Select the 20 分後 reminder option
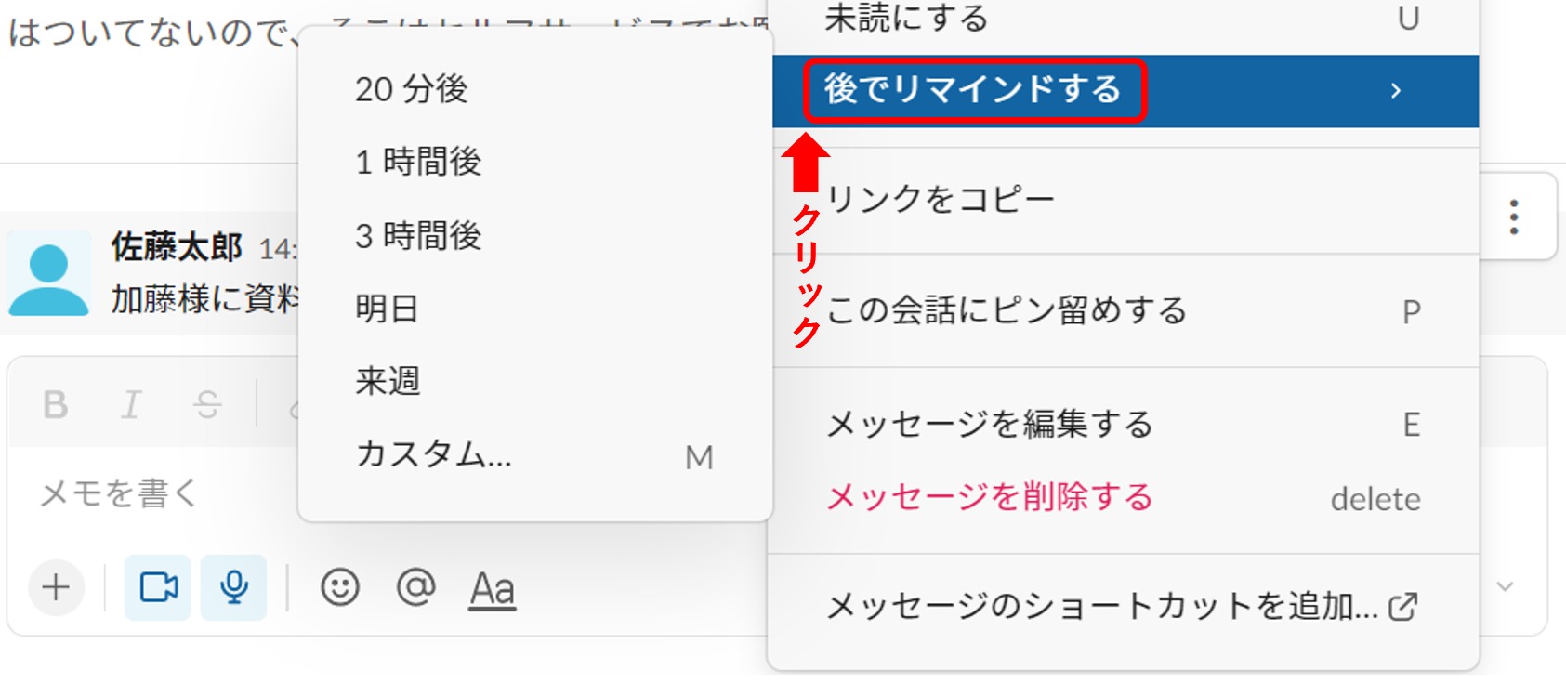 [x=534, y=89]
